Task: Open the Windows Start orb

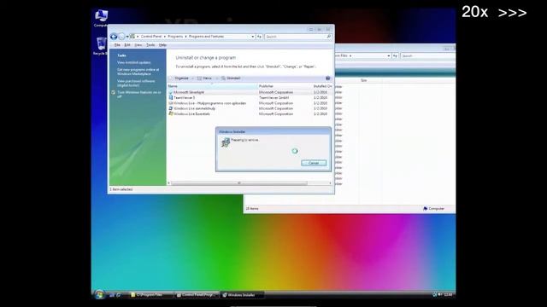Action: point(99,295)
